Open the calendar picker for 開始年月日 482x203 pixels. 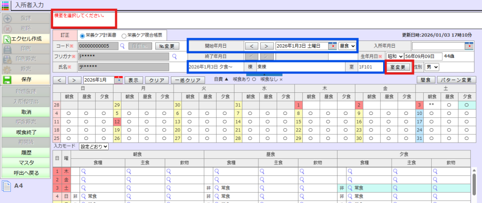click(332, 46)
